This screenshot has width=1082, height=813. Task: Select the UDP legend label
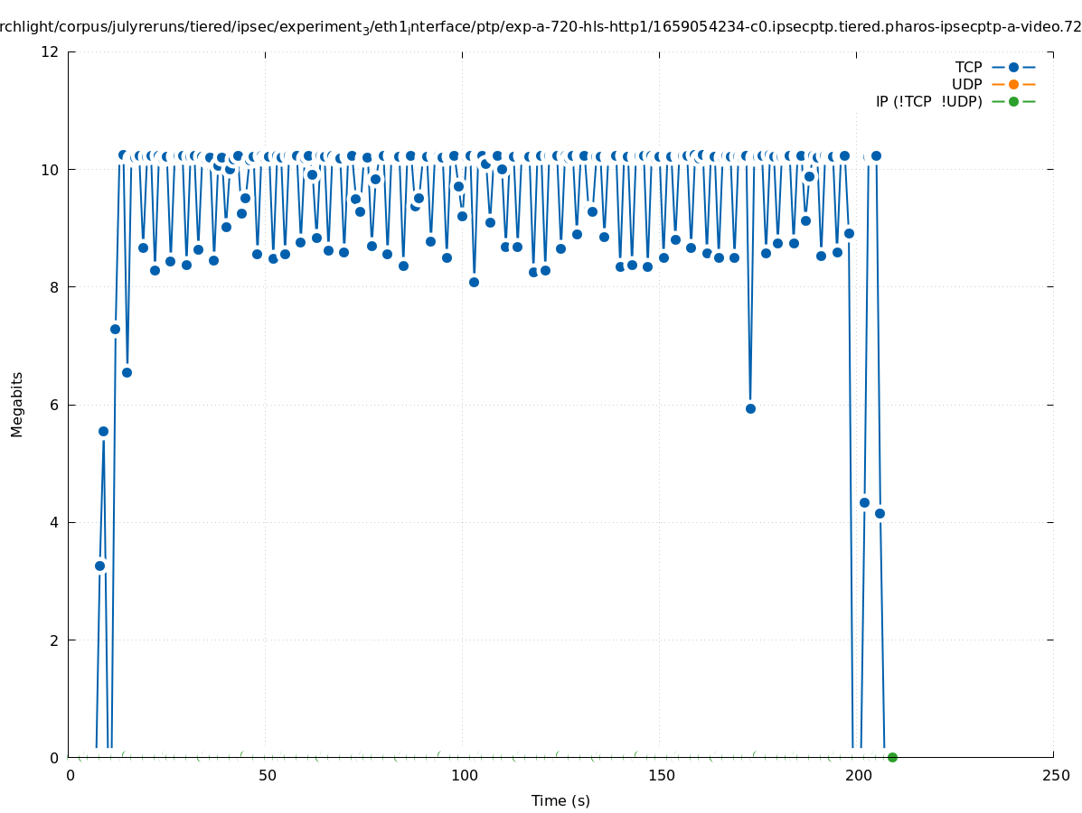(966, 84)
